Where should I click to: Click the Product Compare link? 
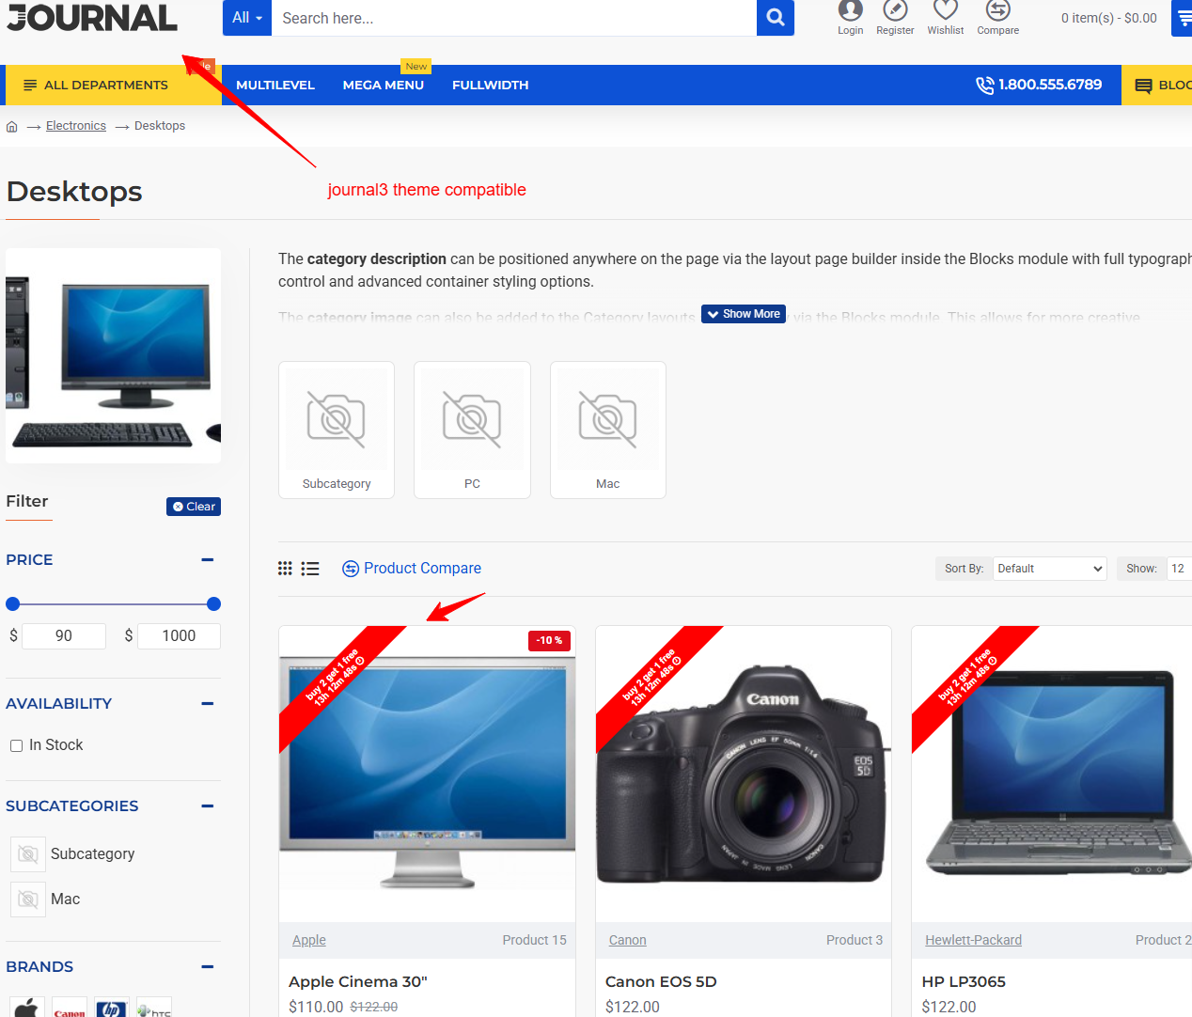click(x=412, y=569)
